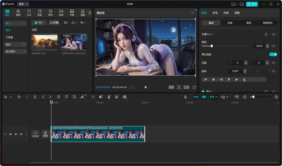The width and height of the screenshot is (282, 166).
Task: Open the 转场 (Transitions) panel
Action: pyautogui.click(x=61, y=13)
